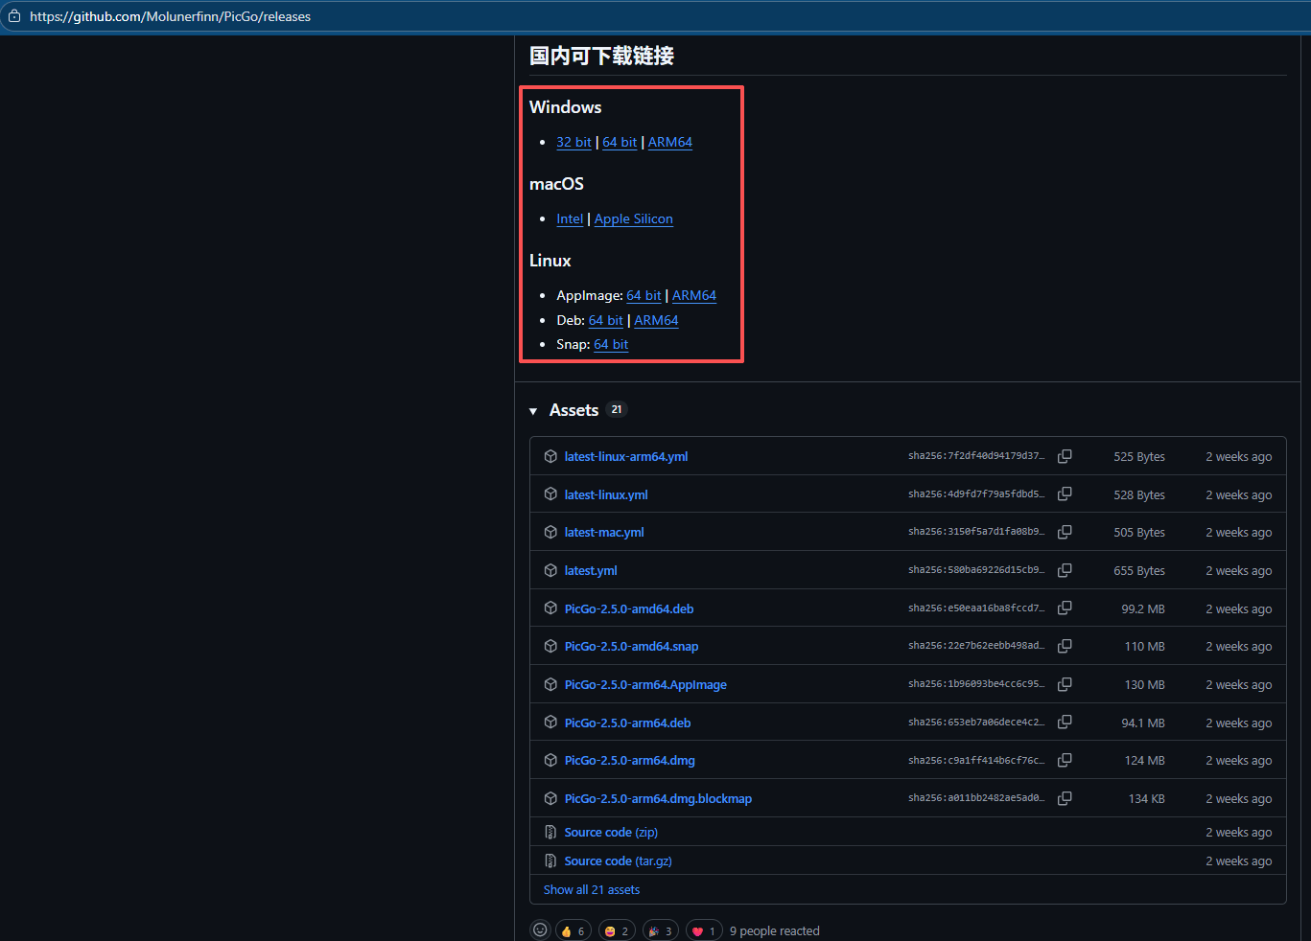Screen dimensions: 1311x941
Task: Download PicGo-2.5.0-arm64.dmg.blockmap
Action: (x=658, y=798)
